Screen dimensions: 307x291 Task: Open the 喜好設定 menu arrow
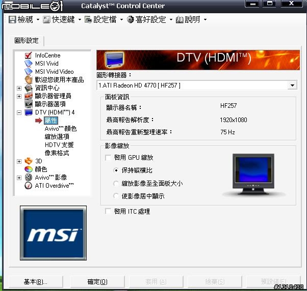(171, 19)
